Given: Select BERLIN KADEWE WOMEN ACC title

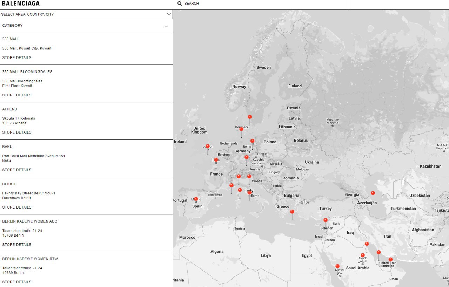Looking at the screenshot, I should (x=30, y=221).
